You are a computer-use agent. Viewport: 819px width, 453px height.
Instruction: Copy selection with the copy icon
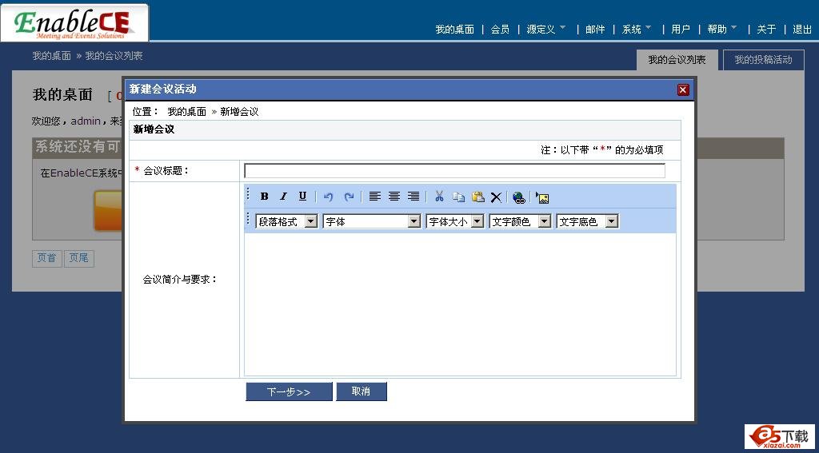point(458,197)
